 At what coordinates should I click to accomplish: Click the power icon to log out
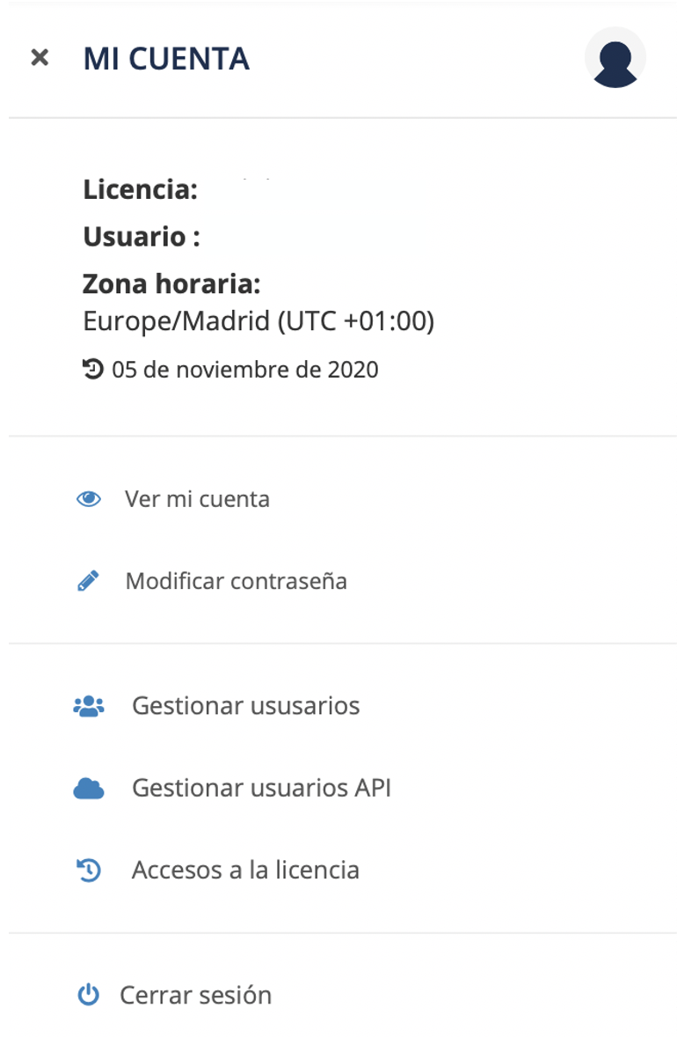(88, 996)
